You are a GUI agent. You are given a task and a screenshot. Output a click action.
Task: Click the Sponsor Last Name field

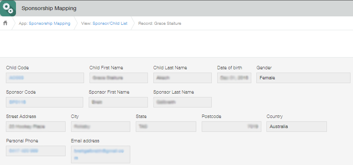coord(182,102)
